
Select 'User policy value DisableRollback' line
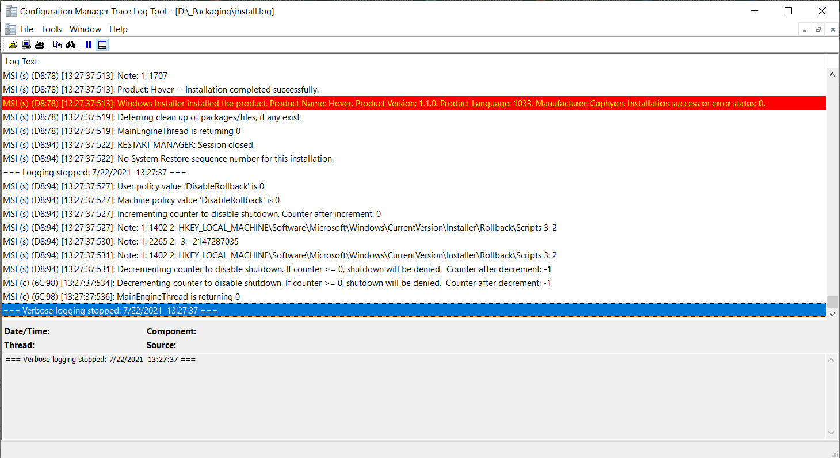coord(414,186)
